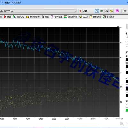Select the second (unselected) radio button
The width and height of the screenshot is (128, 128).
(127, 37)
